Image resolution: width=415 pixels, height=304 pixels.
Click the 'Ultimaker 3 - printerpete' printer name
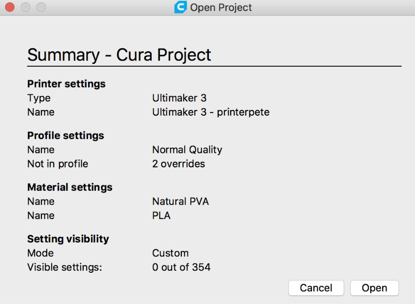211,112
